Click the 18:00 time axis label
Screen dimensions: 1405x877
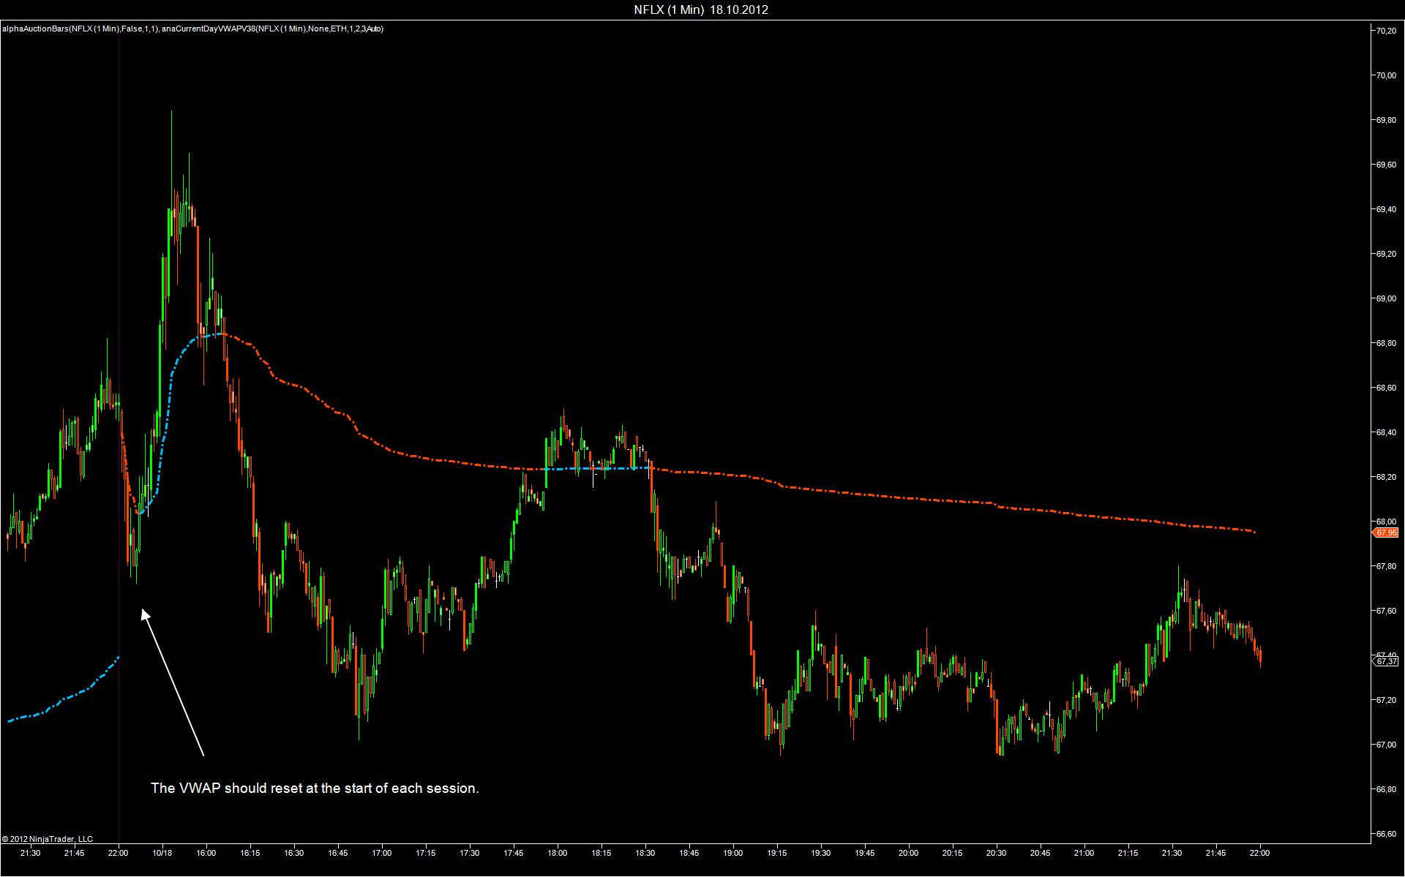[x=558, y=853]
